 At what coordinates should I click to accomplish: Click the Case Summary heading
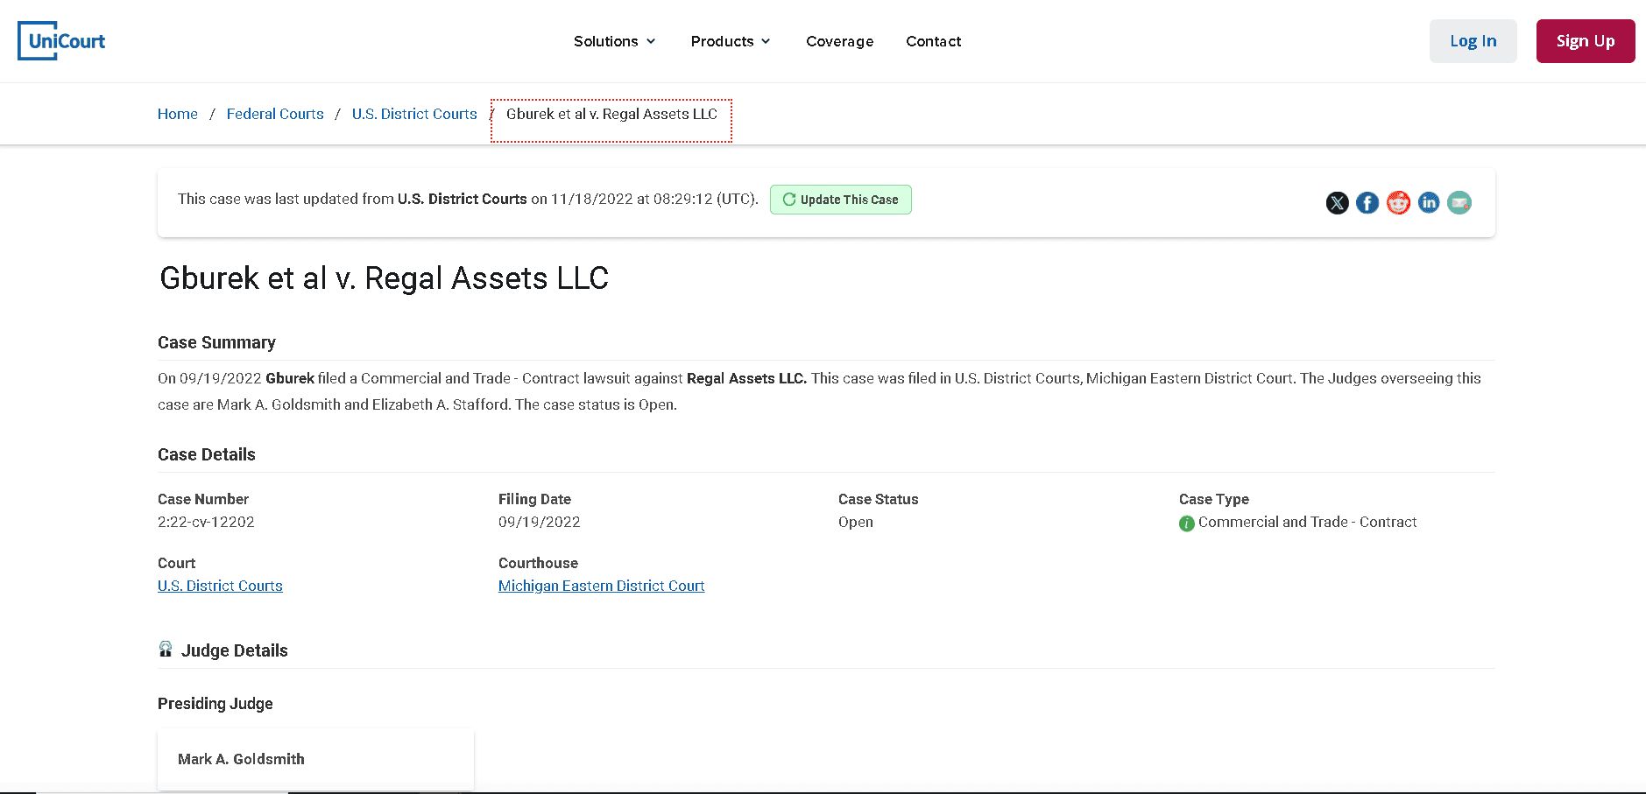coord(216,342)
